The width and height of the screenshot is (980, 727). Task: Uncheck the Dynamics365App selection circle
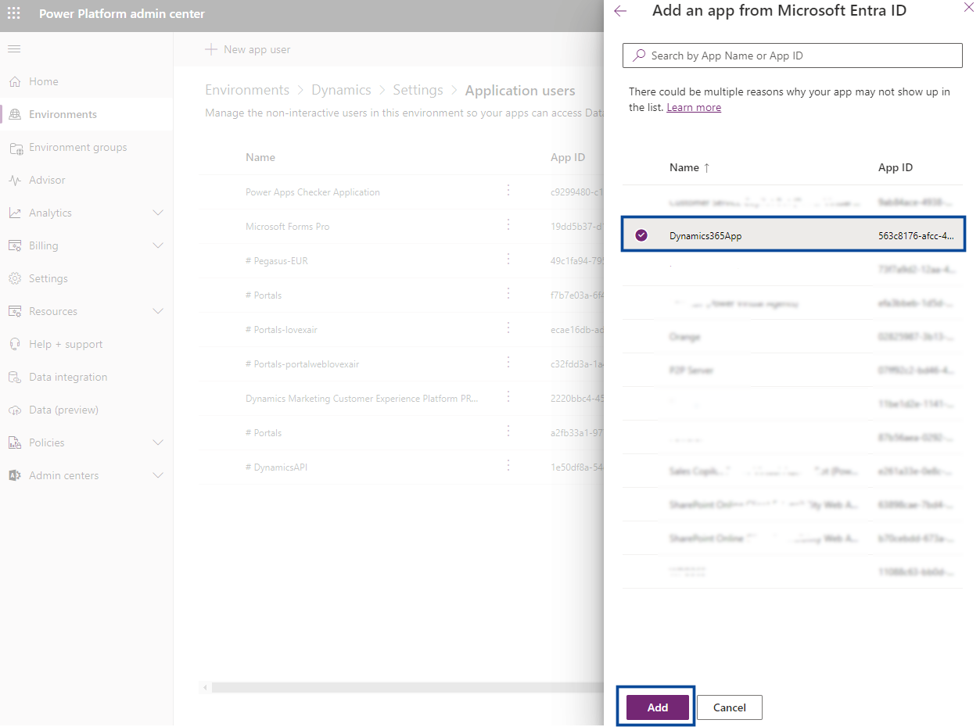[x=641, y=235]
